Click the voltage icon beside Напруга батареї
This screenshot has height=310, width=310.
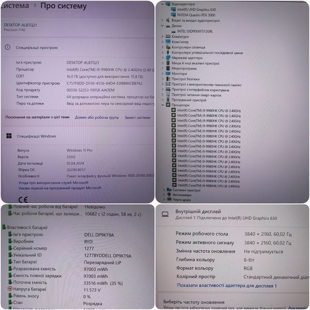click(x=10, y=289)
